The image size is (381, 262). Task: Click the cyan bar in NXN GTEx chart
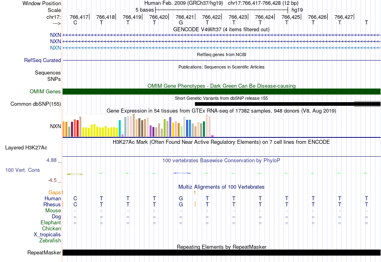pyautogui.click(x=120, y=128)
